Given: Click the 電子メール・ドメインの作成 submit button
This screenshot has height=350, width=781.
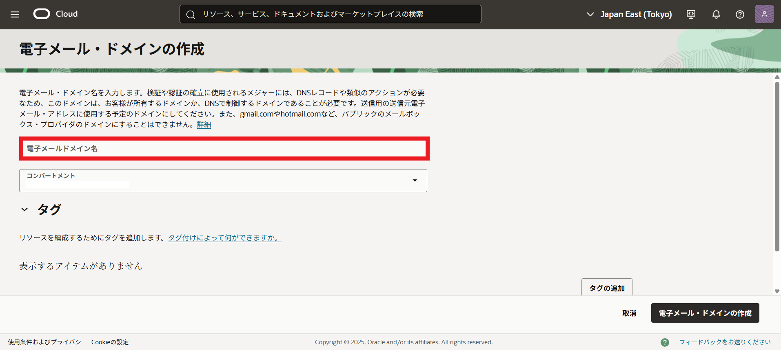Looking at the screenshot, I should (705, 313).
